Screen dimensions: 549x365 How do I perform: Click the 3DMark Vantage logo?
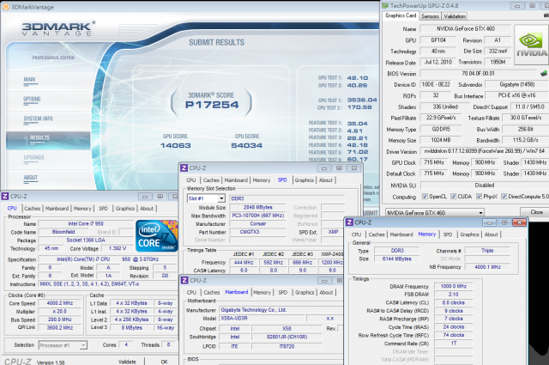tap(57, 28)
